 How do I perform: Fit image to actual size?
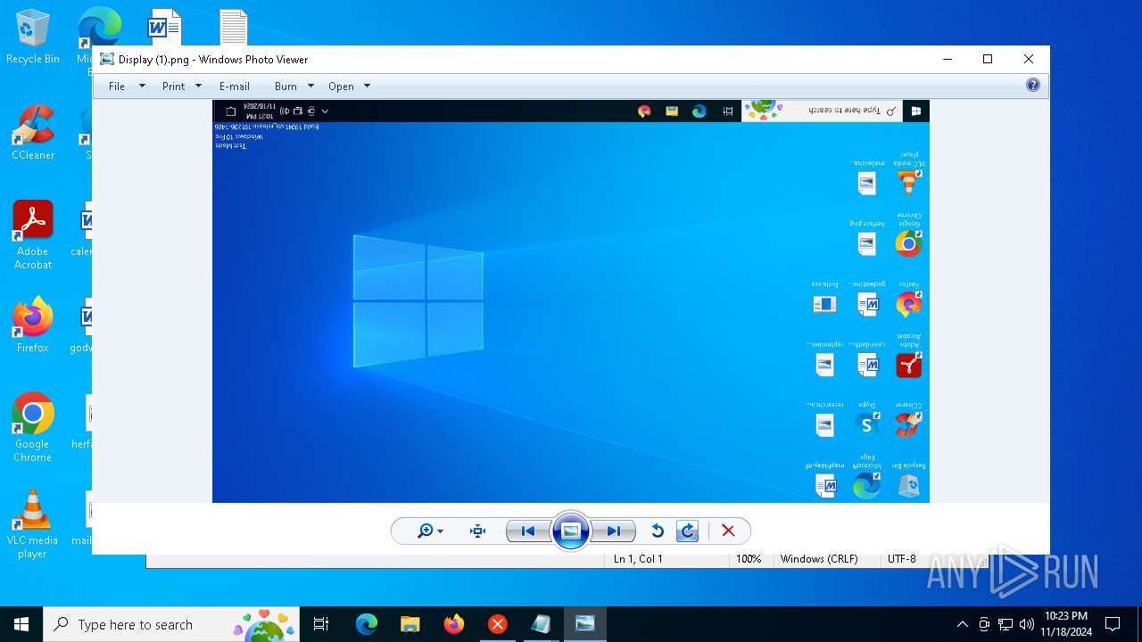pos(477,531)
